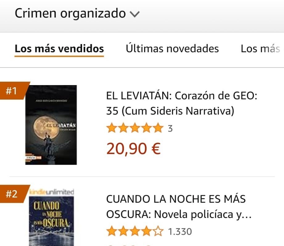Click the kindleunlimited logo above second book
Viewport: 284px width, 246px height.
click(x=51, y=192)
